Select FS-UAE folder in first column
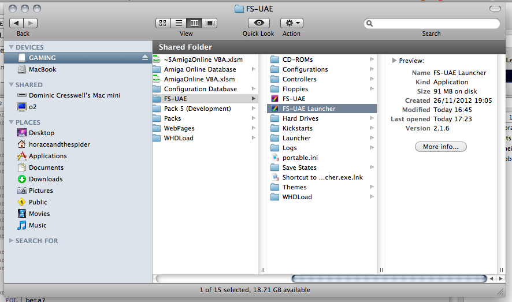Screen dimensions: 512x302 coord(205,99)
